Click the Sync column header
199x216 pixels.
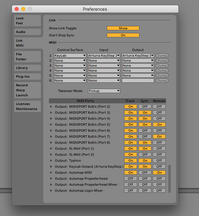[145, 101]
